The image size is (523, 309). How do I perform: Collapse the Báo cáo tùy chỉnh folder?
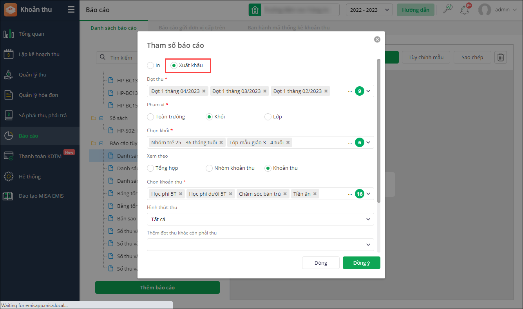click(x=101, y=144)
